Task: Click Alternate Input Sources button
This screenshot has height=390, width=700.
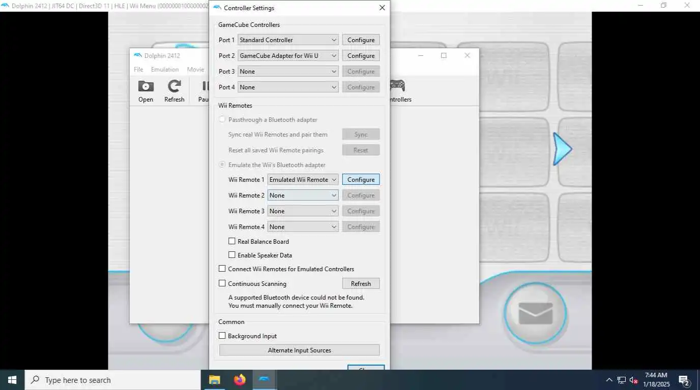Action: 299,350
